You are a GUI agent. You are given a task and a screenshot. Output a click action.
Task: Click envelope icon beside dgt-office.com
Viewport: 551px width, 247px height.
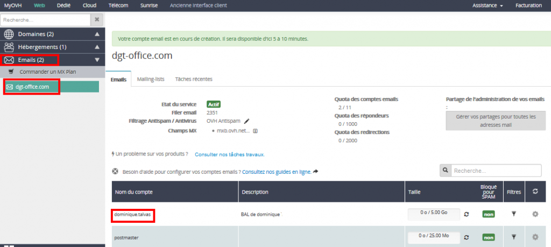(x=10, y=87)
